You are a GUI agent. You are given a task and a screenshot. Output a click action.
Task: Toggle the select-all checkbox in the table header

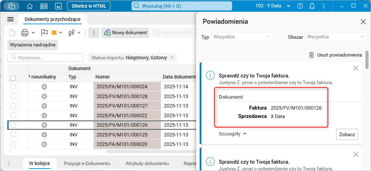(13, 78)
